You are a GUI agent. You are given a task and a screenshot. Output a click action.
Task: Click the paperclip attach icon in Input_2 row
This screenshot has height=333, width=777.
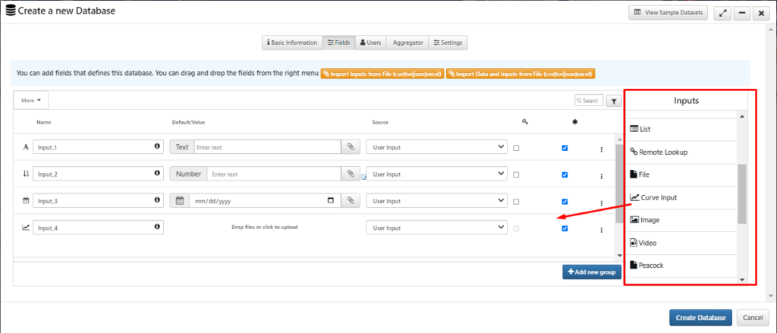[351, 174]
